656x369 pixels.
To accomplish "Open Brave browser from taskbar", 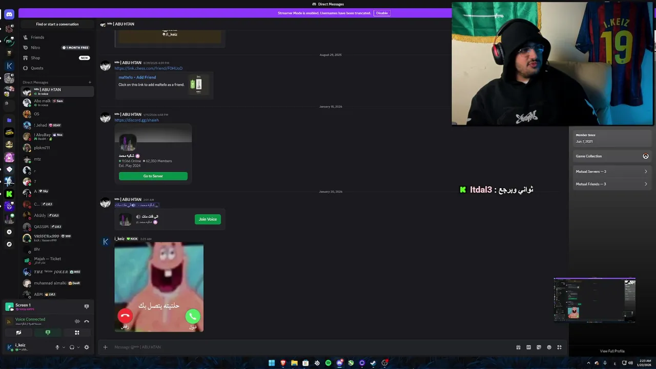I will click(283, 363).
